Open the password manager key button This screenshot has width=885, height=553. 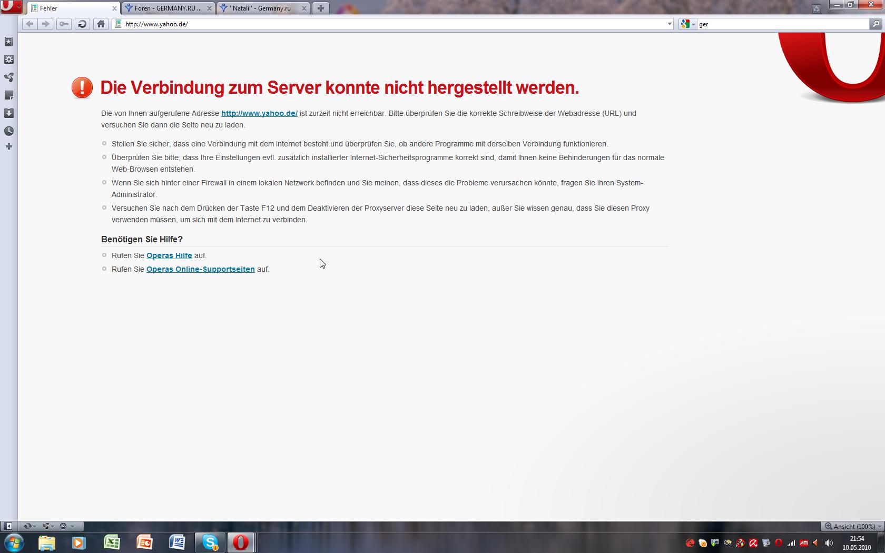point(64,24)
